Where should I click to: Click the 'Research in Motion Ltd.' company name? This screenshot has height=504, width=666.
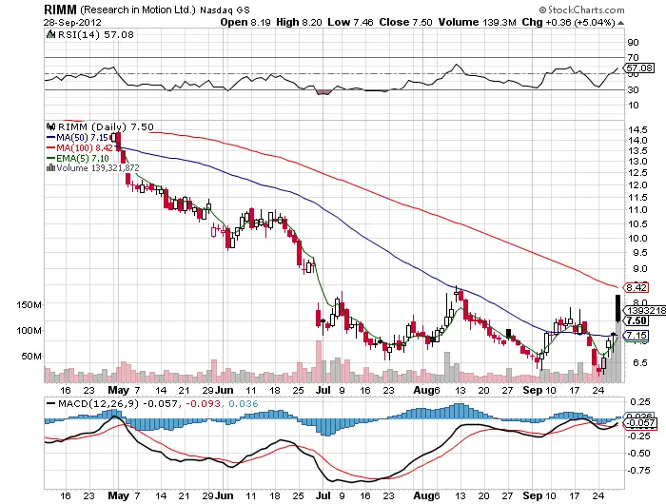(x=138, y=10)
